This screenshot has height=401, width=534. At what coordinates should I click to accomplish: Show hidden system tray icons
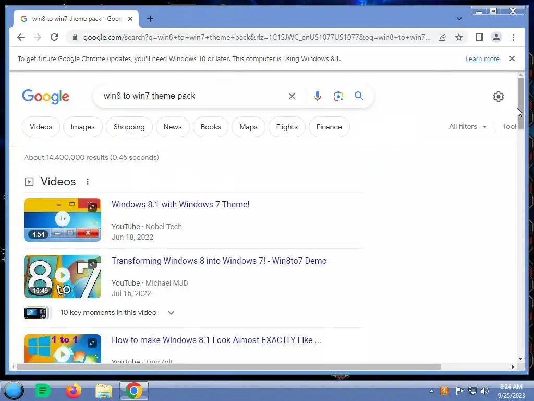pos(431,391)
